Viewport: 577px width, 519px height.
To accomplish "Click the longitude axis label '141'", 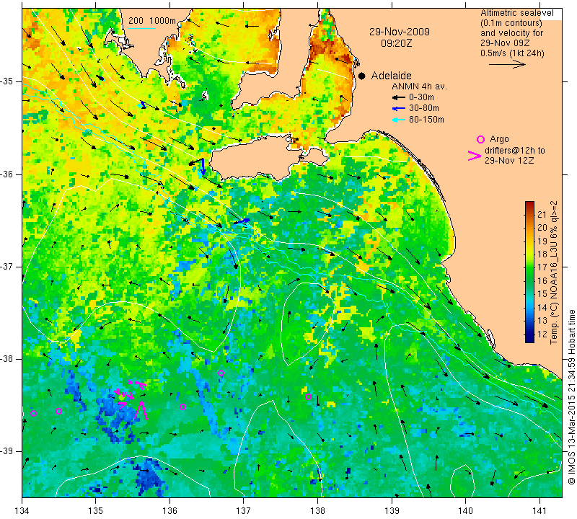I will [x=539, y=510].
